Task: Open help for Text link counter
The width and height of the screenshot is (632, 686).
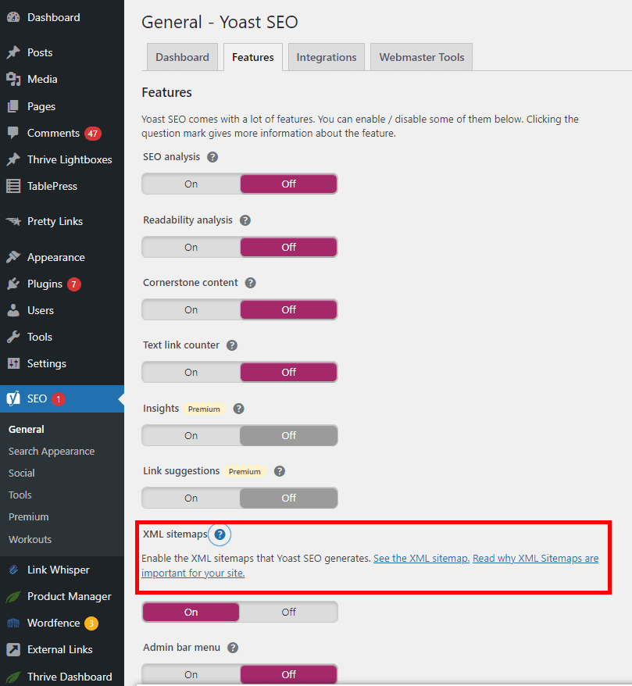Action: (232, 345)
